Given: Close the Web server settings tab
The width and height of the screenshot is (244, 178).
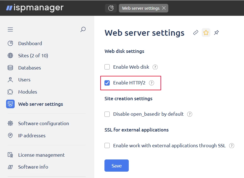Looking at the screenshot, I should click(164, 8).
